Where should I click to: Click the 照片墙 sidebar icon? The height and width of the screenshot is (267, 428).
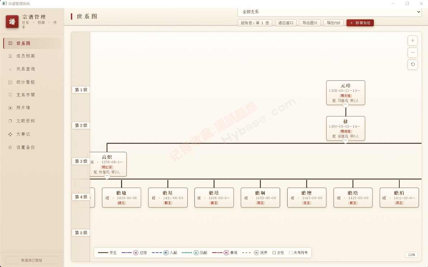tap(10, 108)
